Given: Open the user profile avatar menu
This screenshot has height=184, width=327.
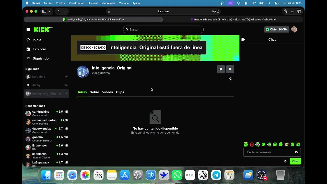Looking at the screenshot, I should click(x=294, y=29).
